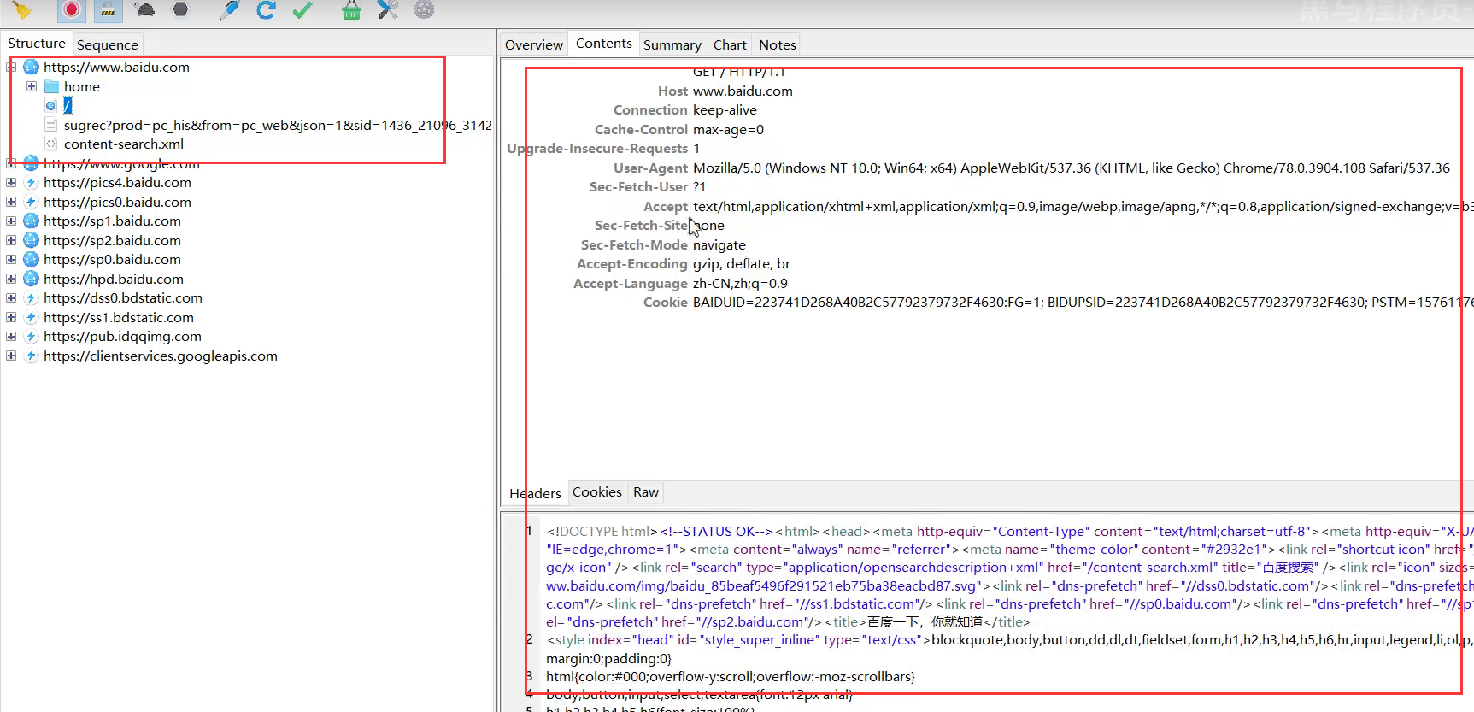Expand the https://ss1.bdstatic.com host
Viewport: 1474px width, 712px height.
[x=11, y=317]
